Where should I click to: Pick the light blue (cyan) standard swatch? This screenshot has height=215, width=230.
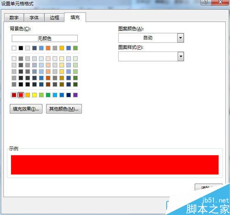click(55, 95)
